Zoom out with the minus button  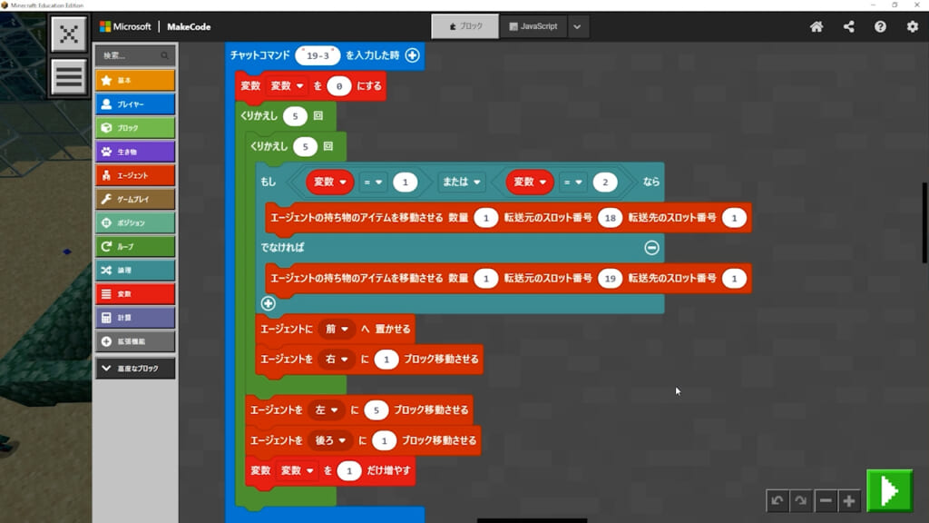pyautogui.click(x=825, y=500)
